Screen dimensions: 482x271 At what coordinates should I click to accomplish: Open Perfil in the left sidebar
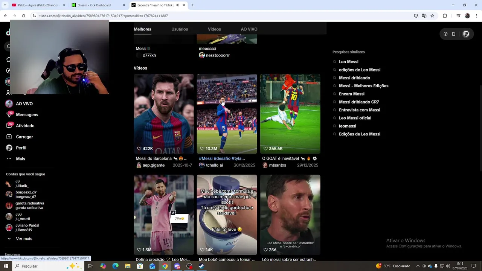(x=21, y=148)
